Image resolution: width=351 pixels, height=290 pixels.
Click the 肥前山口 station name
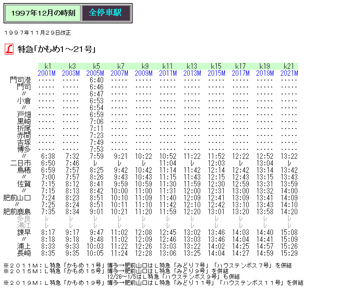tap(17, 198)
